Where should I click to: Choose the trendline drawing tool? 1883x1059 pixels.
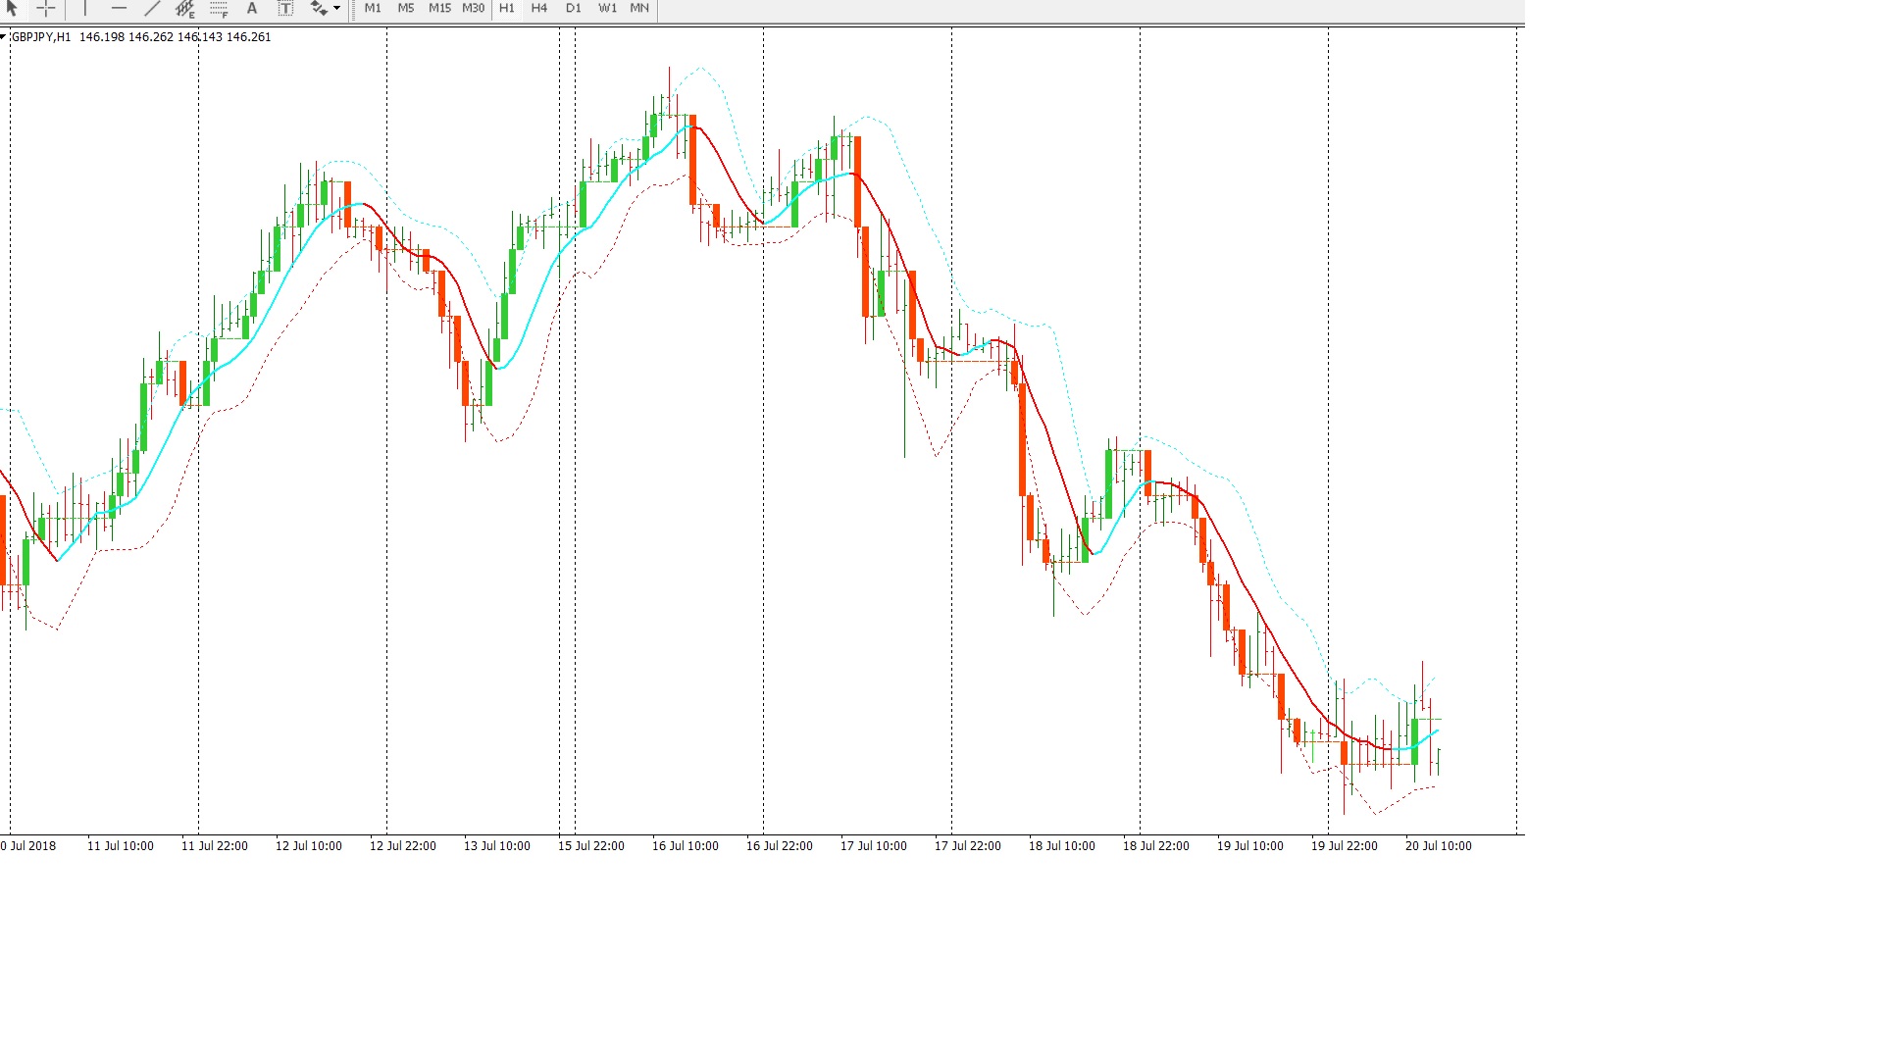152,8
